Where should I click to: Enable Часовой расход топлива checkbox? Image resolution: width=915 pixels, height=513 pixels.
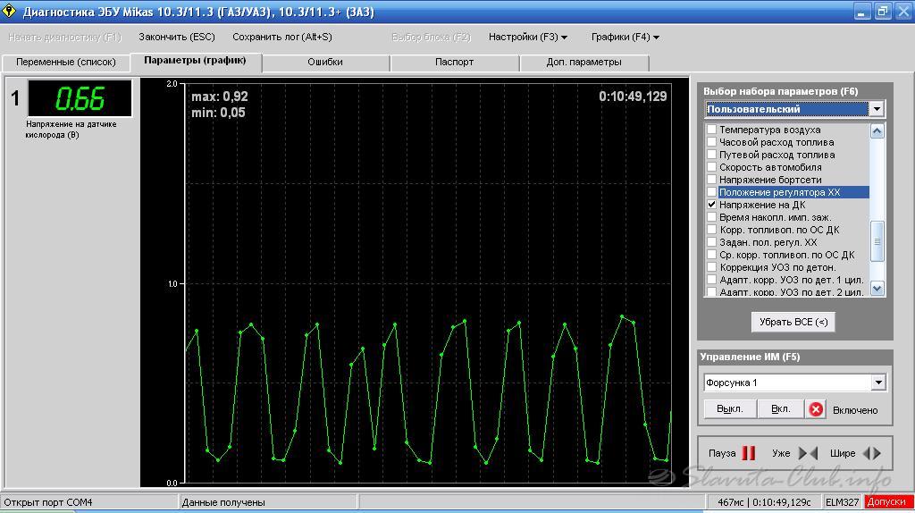(x=711, y=142)
